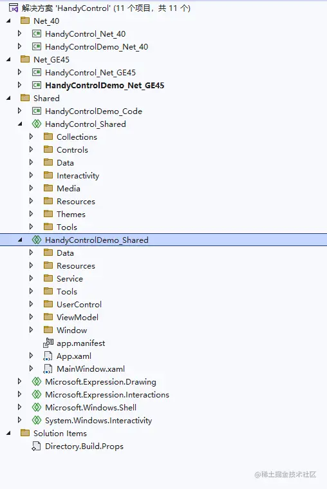
Task: Click the App.xaml file icon
Action: (x=48, y=356)
